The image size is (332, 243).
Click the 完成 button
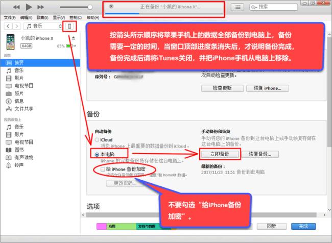point(303,226)
